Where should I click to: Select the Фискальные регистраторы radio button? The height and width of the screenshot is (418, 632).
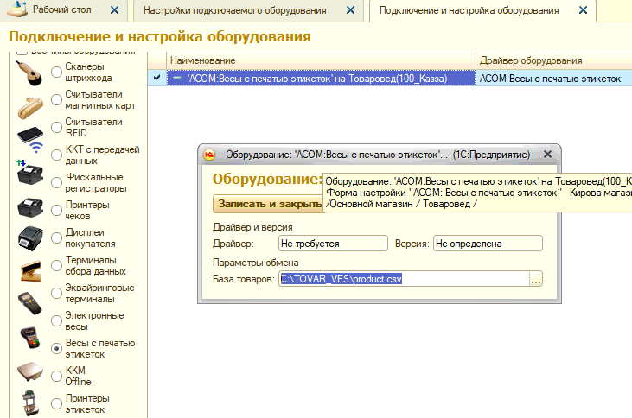(x=56, y=183)
